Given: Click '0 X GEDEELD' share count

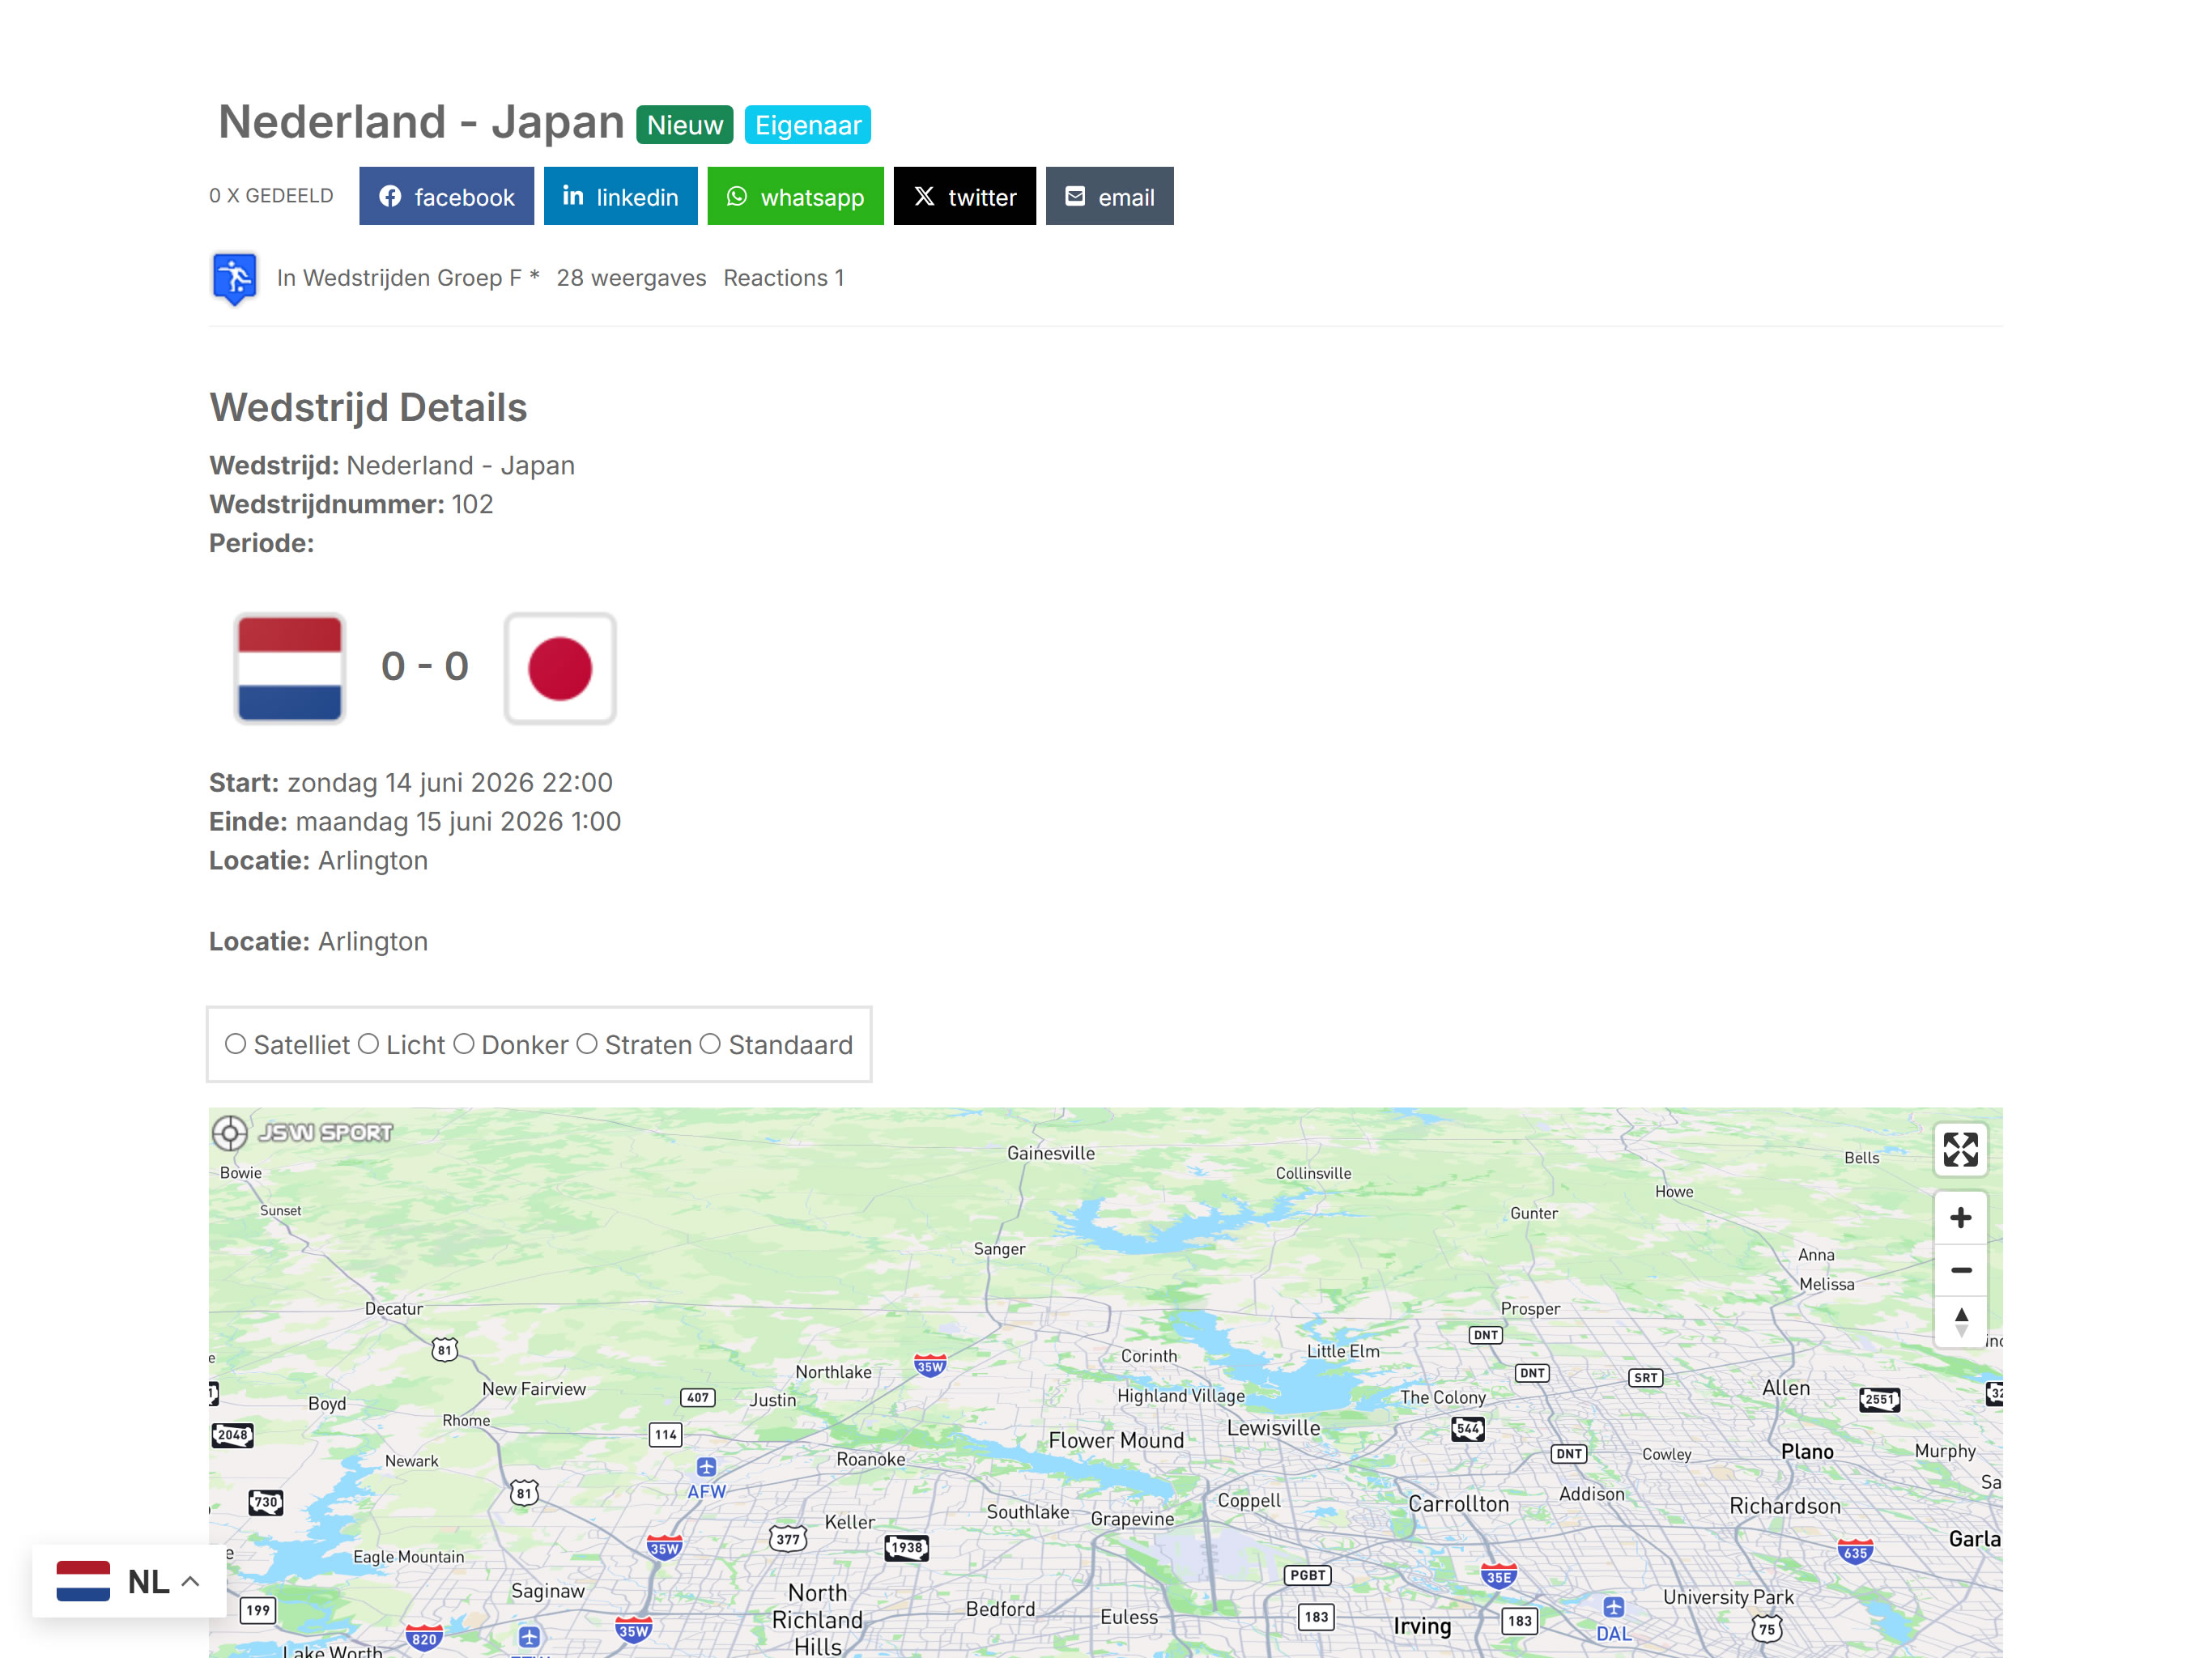Looking at the screenshot, I should point(271,196).
